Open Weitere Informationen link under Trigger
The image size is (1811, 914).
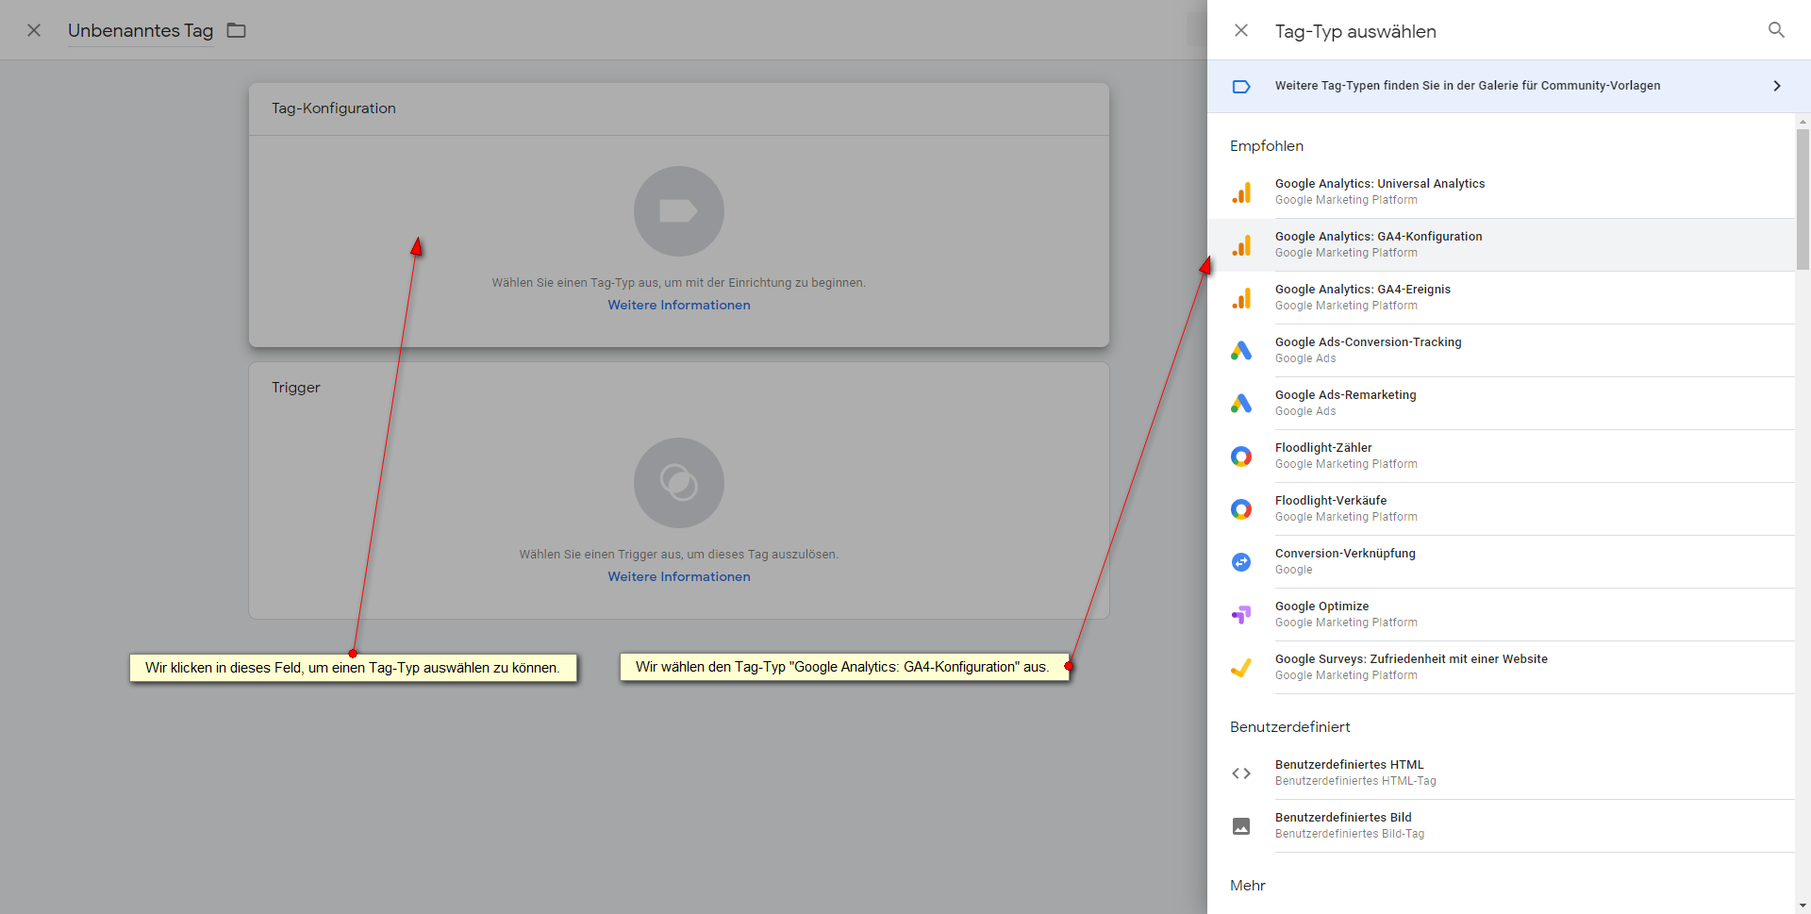click(x=678, y=576)
